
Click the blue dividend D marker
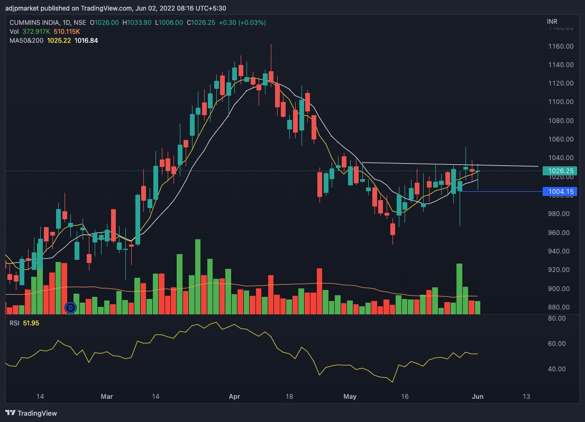(x=70, y=308)
